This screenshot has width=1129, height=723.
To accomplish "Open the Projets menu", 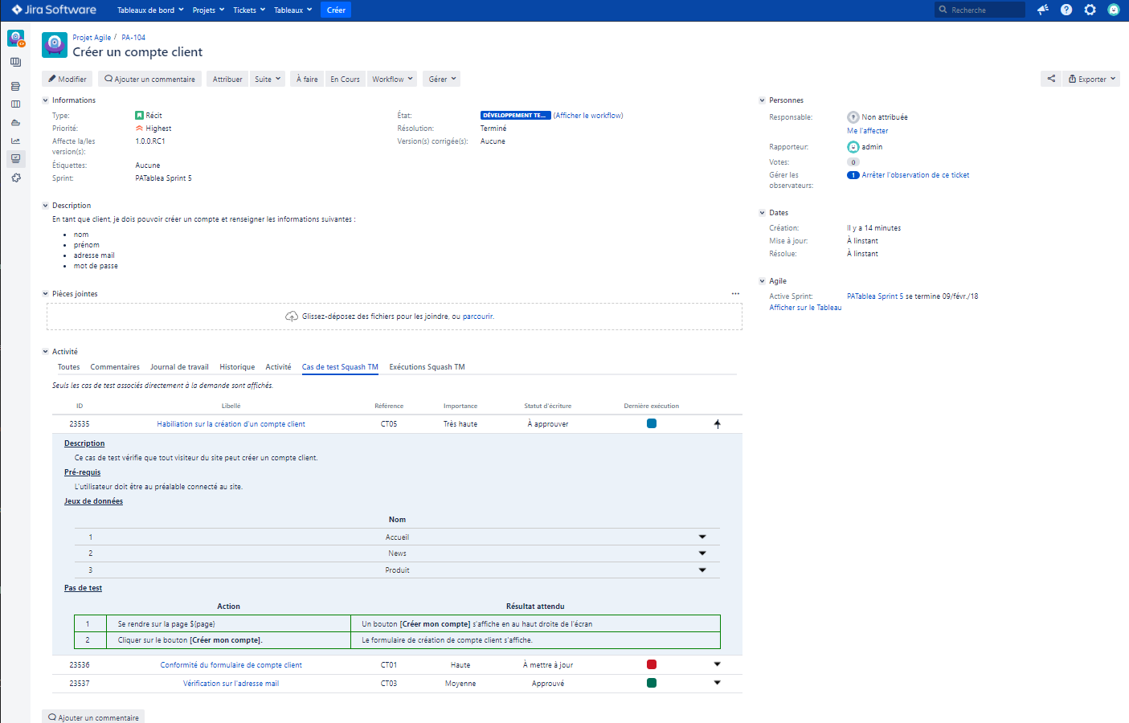I will [208, 10].
